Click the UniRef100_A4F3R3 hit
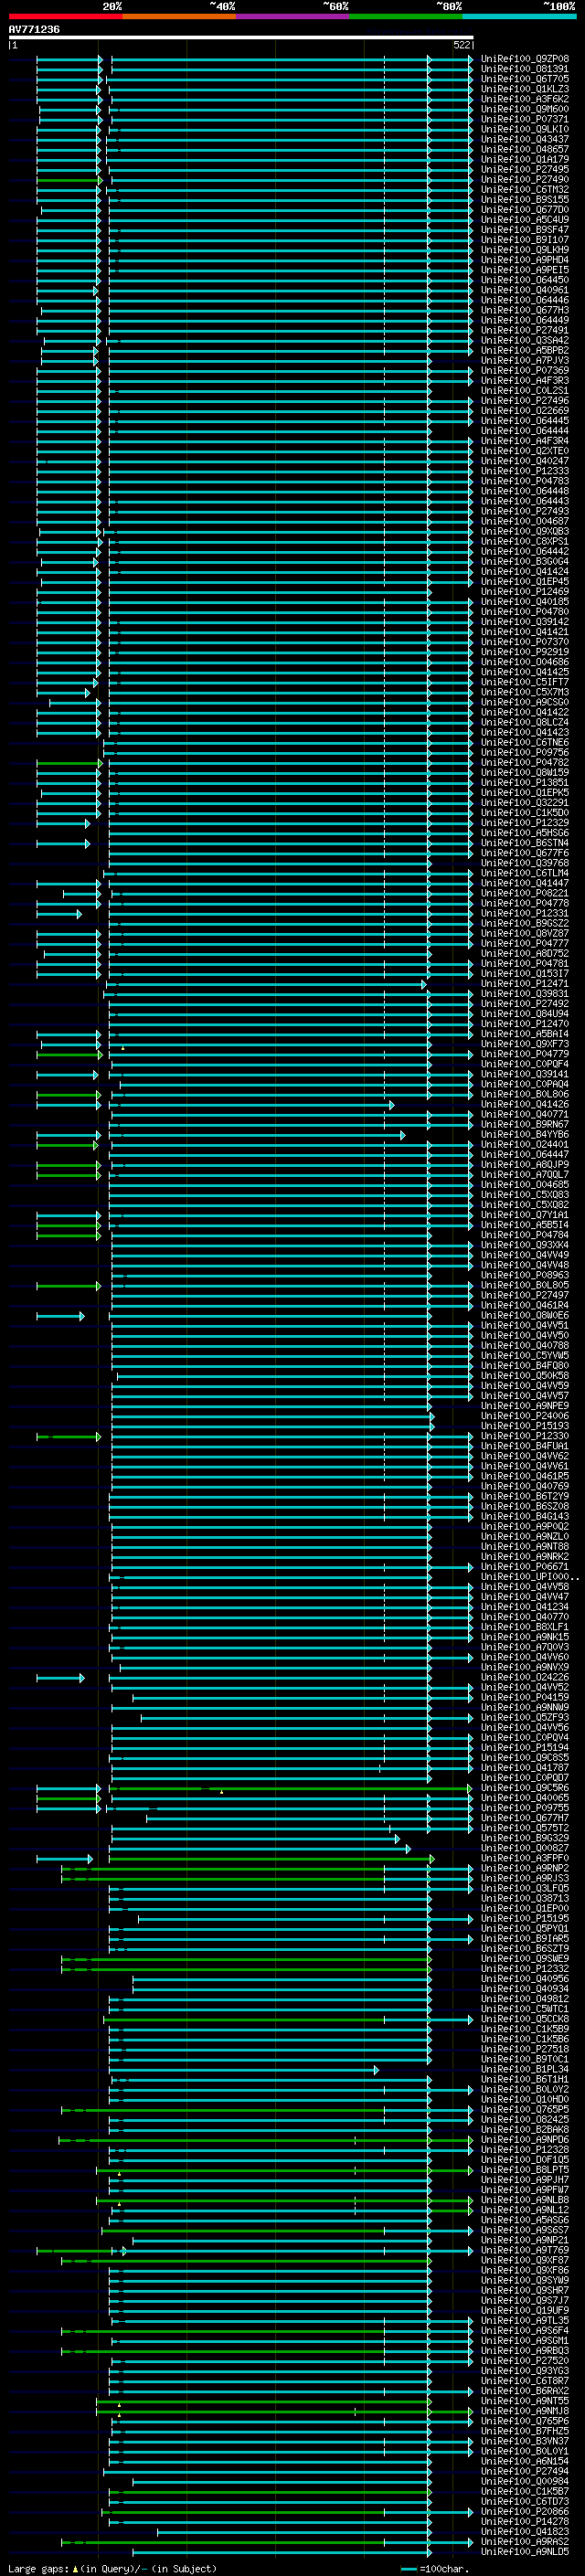 click(525, 381)
